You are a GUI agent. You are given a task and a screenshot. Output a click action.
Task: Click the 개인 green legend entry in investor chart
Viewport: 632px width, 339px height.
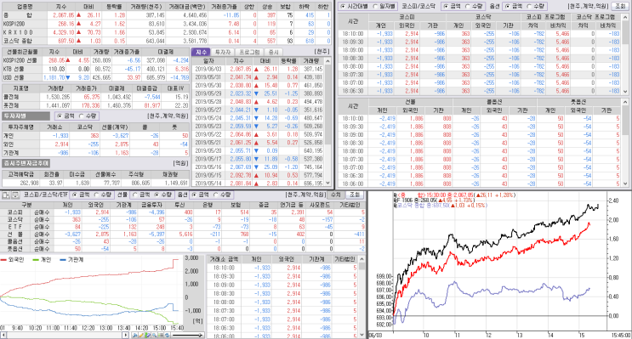tap(43, 260)
